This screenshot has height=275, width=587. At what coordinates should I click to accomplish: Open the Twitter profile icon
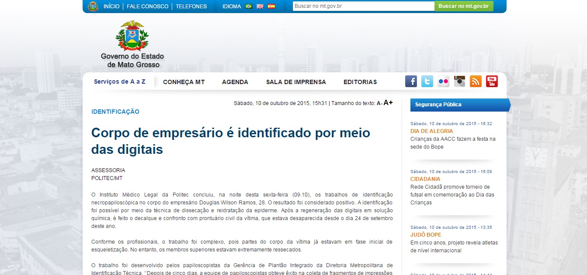pyautogui.click(x=427, y=81)
